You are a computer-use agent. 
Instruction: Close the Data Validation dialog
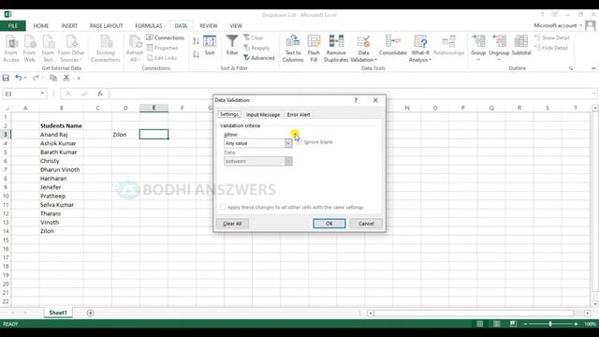(375, 100)
